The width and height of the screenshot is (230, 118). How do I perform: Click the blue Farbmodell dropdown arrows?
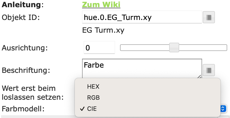pos(223,109)
